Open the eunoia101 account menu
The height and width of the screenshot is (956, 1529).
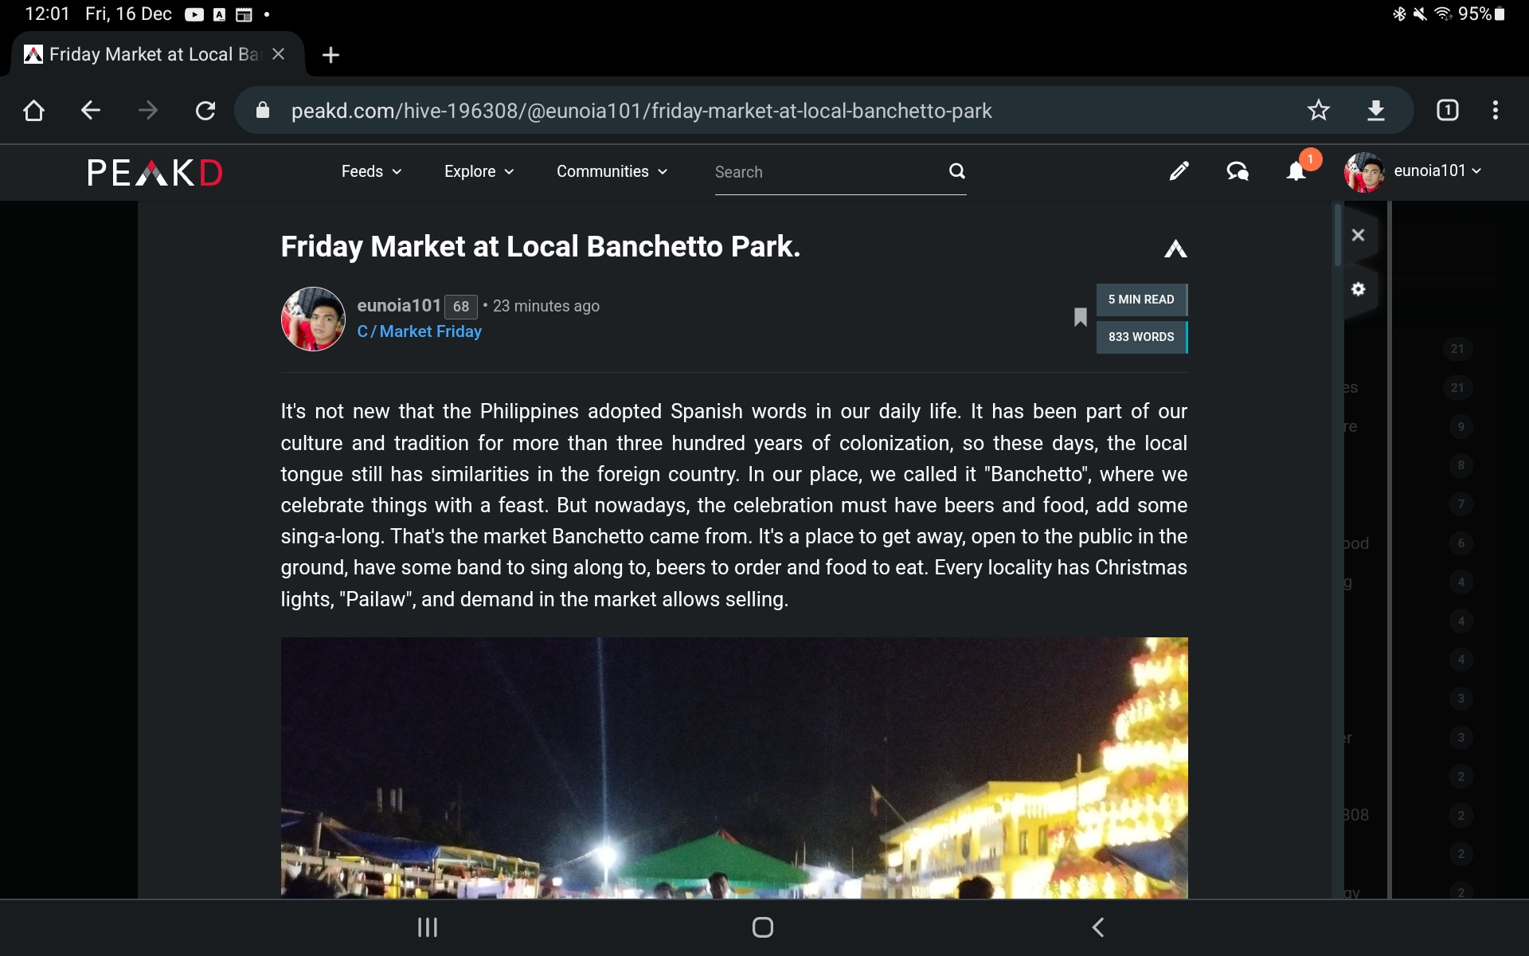pyautogui.click(x=1413, y=171)
